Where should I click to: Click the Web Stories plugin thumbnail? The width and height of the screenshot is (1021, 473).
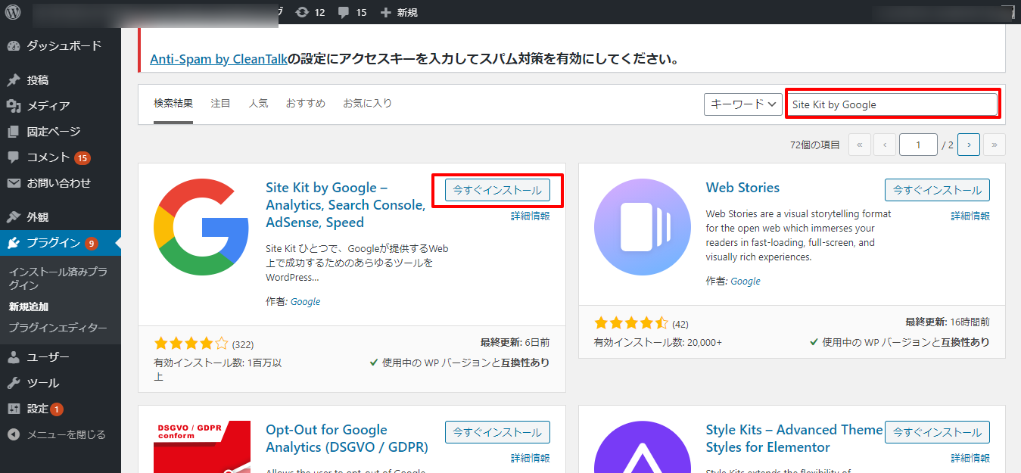tap(642, 226)
